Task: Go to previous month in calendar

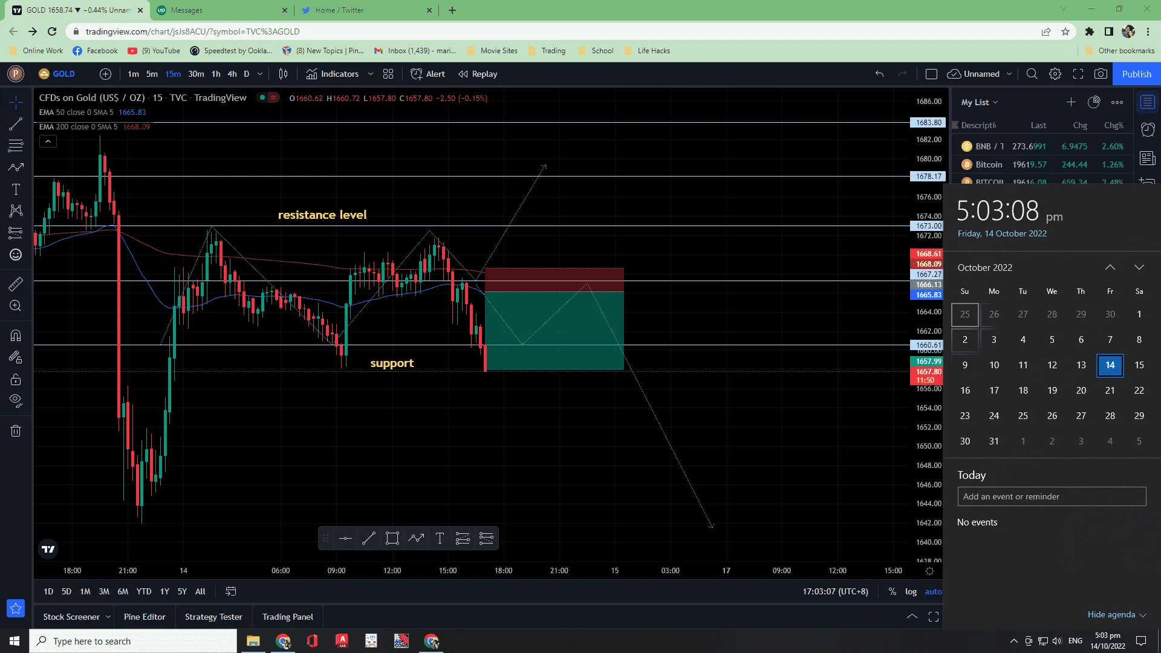Action: (x=1110, y=267)
